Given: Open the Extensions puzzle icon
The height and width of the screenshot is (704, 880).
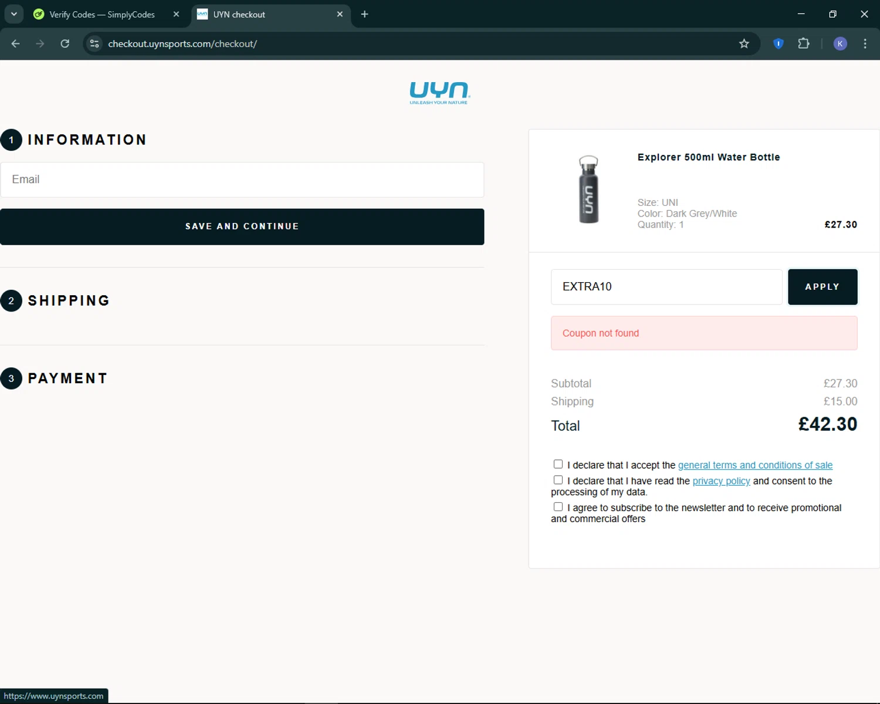Looking at the screenshot, I should 804,43.
